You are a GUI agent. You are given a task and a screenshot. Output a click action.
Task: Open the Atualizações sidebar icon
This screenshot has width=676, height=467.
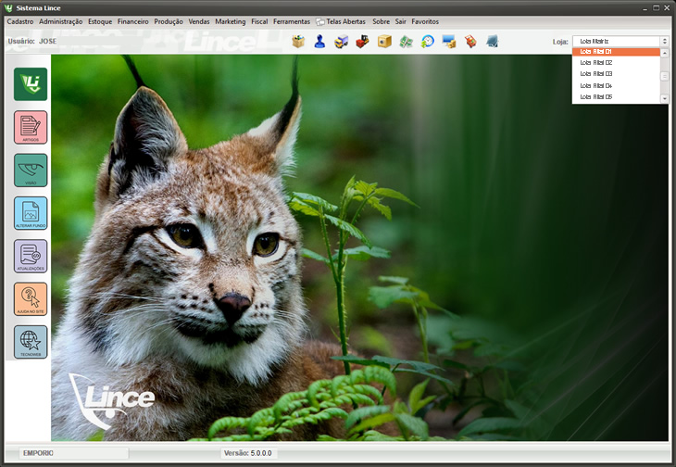pos(31,256)
